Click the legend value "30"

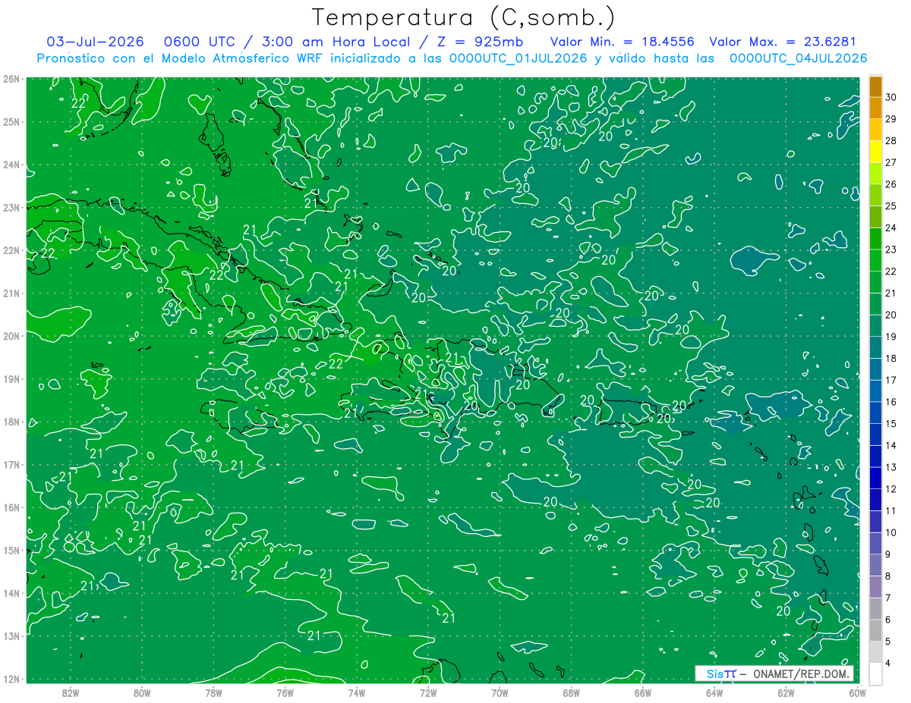891,97
